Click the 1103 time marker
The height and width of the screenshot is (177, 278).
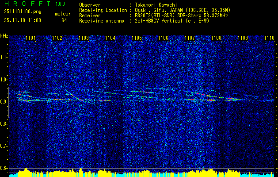pyautogui.click(x=84, y=38)
